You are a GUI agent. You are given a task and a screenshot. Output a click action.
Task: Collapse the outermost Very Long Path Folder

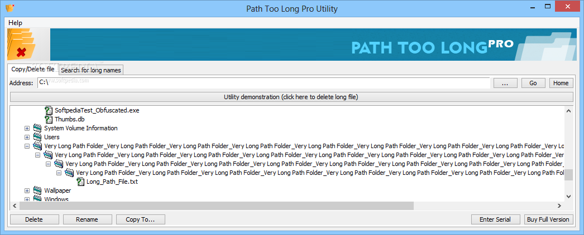pos(27,146)
